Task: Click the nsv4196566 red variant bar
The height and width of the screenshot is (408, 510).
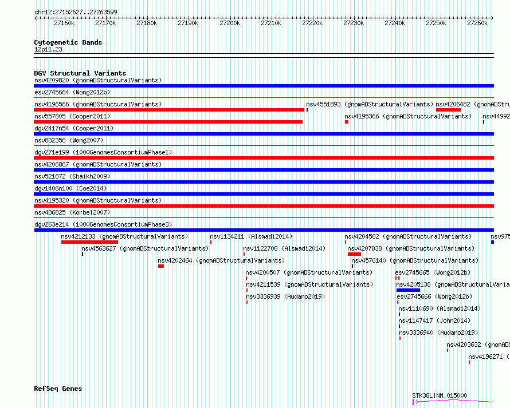Action: click(169, 110)
